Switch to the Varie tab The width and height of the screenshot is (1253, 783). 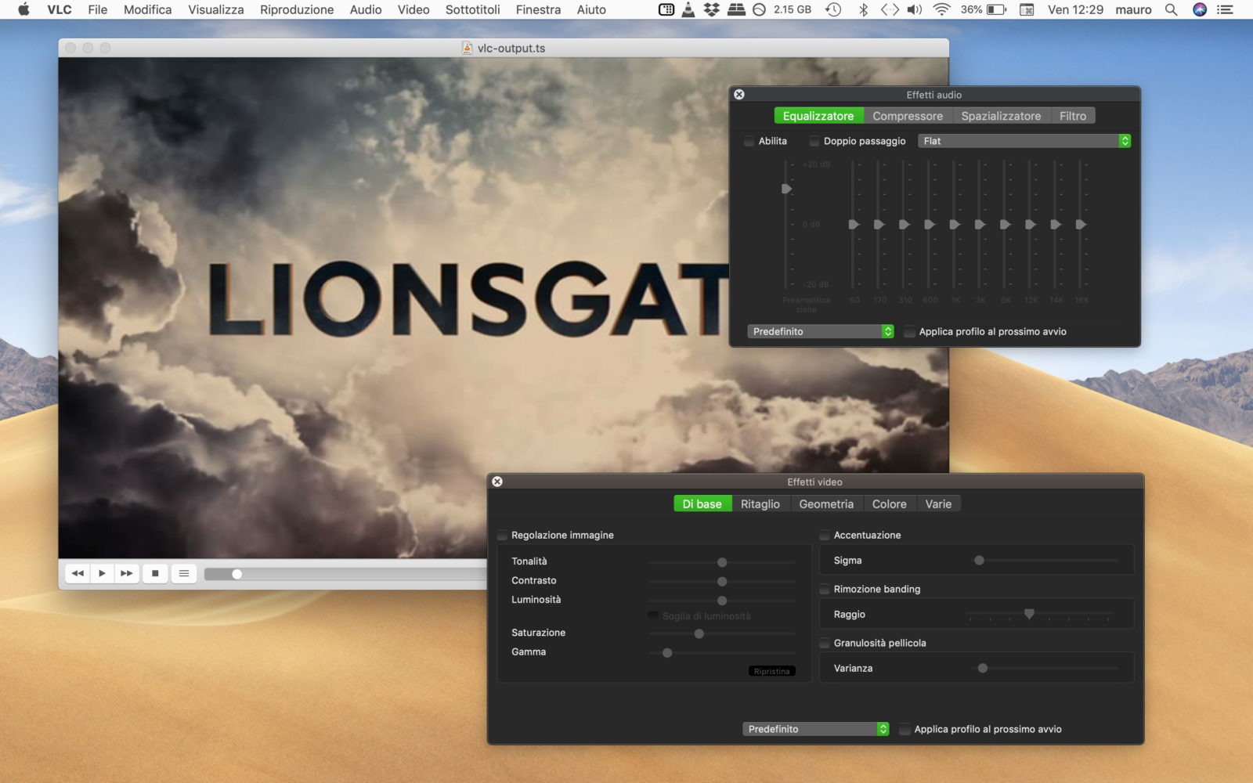click(x=938, y=504)
